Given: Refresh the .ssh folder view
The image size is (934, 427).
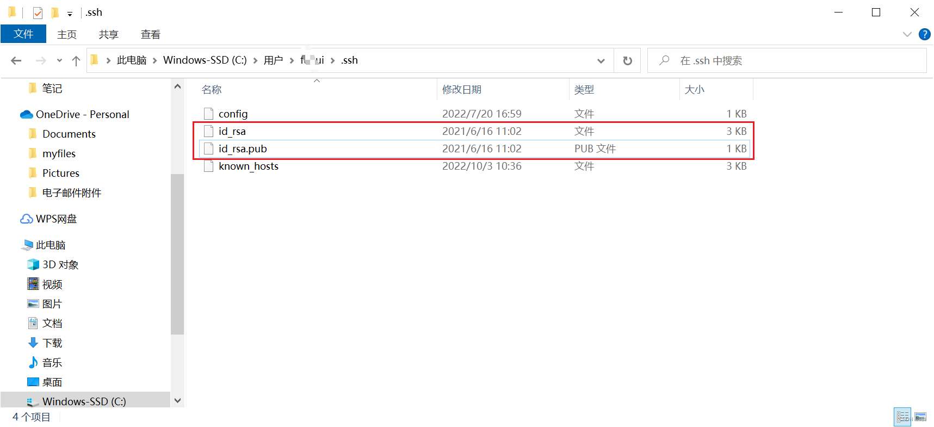Looking at the screenshot, I should (627, 60).
